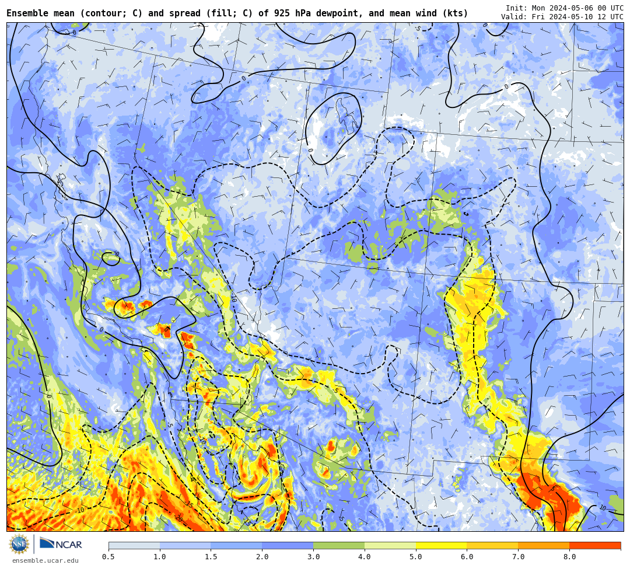Click the colorbar label 6.0
The width and height of the screenshot is (630, 568).
467,557
